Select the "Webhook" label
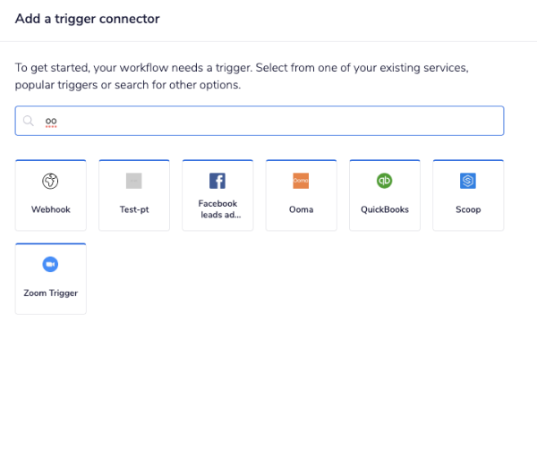 [x=51, y=209]
